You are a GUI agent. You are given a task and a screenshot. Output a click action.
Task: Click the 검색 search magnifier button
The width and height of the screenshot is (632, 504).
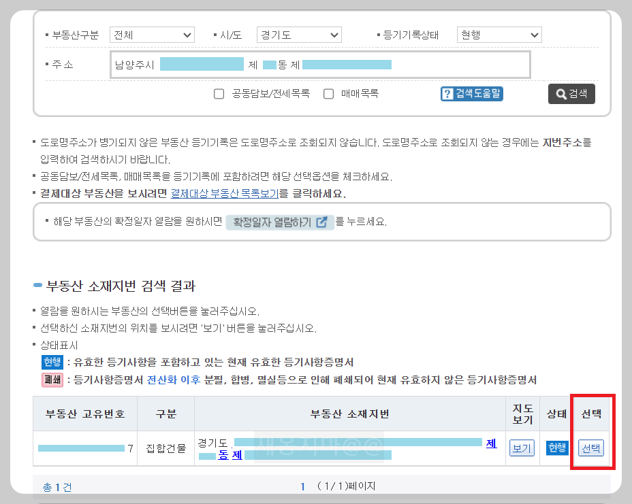point(571,94)
